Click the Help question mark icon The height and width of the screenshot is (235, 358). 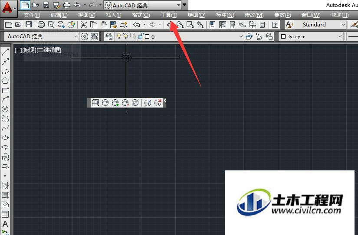275,25
